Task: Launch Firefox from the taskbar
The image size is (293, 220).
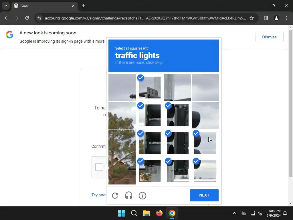Action: click(159, 213)
